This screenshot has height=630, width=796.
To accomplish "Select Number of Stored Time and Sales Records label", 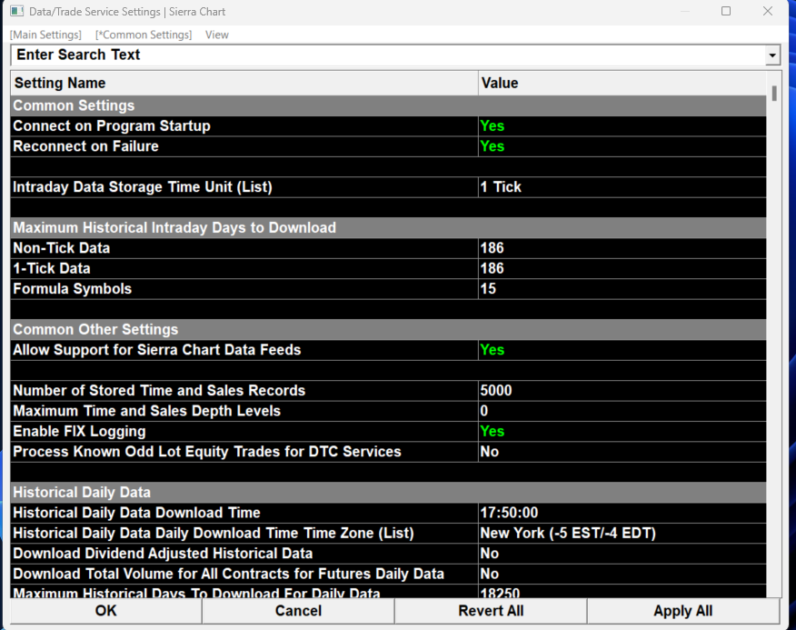I will [x=159, y=390].
